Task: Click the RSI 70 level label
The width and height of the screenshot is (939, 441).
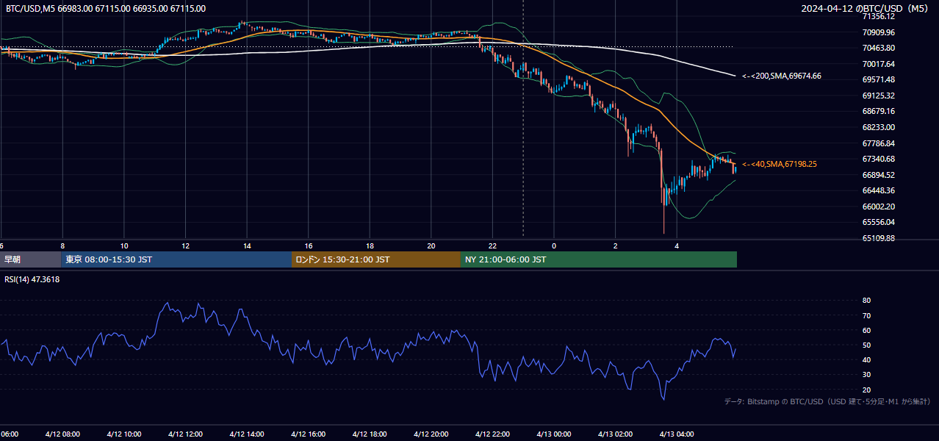Action: pyautogui.click(x=866, y=315)
